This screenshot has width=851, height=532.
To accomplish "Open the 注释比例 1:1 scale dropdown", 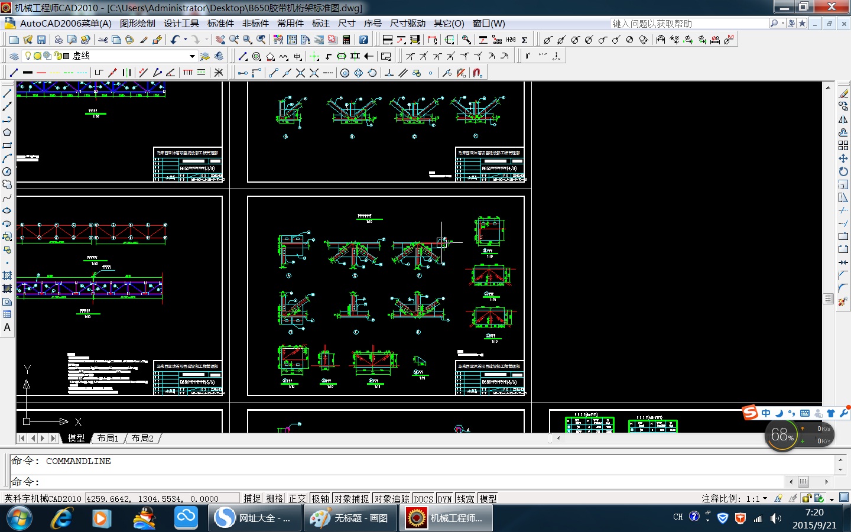I will coord(765,499).
